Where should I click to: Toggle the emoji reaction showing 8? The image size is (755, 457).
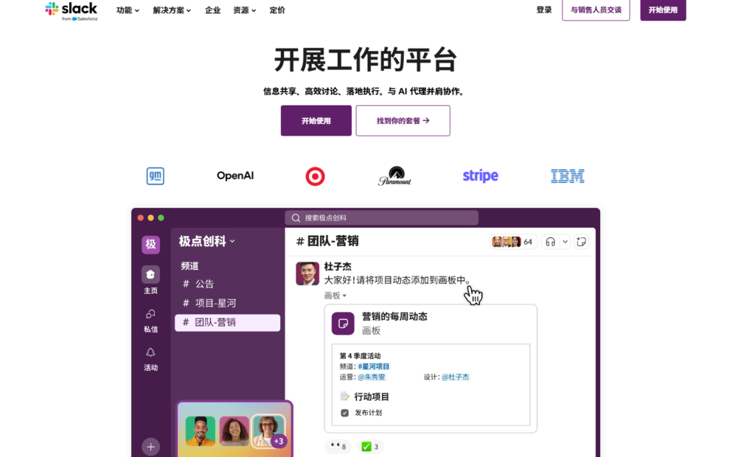point(337,446)
